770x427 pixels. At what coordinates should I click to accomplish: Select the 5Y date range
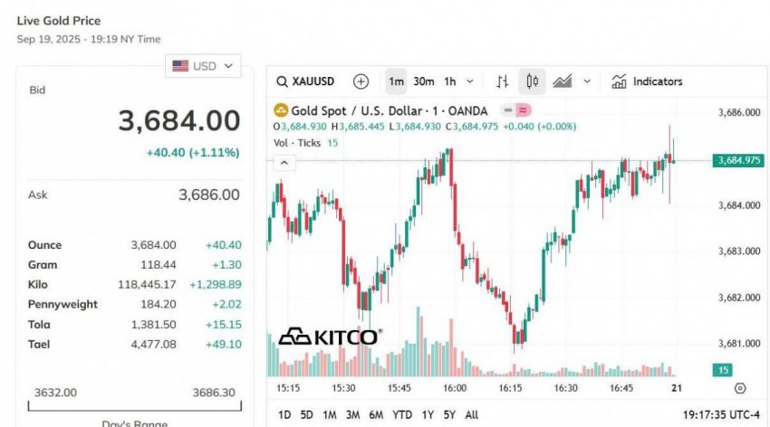pos(447,414)
